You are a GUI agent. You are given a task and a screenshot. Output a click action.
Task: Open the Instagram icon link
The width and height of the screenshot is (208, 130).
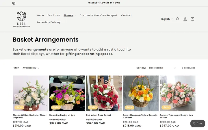pyautogui.click(x=14, y=3)
